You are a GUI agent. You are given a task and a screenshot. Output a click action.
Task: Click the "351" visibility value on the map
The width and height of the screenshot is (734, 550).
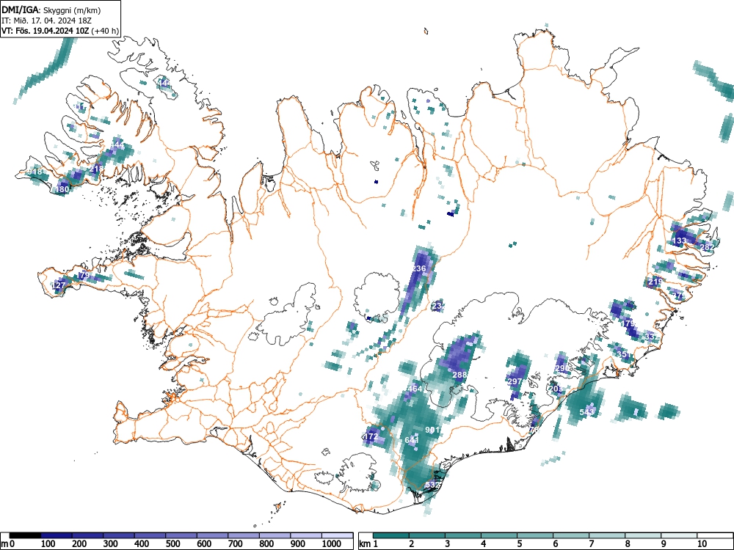625,354
